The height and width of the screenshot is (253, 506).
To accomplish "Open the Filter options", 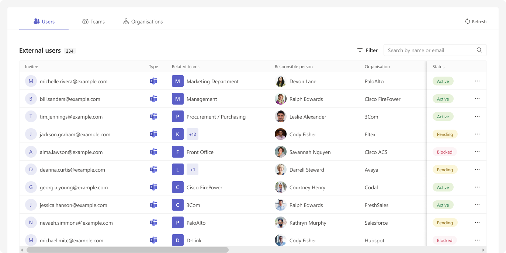I will click(x=367, y=50).
